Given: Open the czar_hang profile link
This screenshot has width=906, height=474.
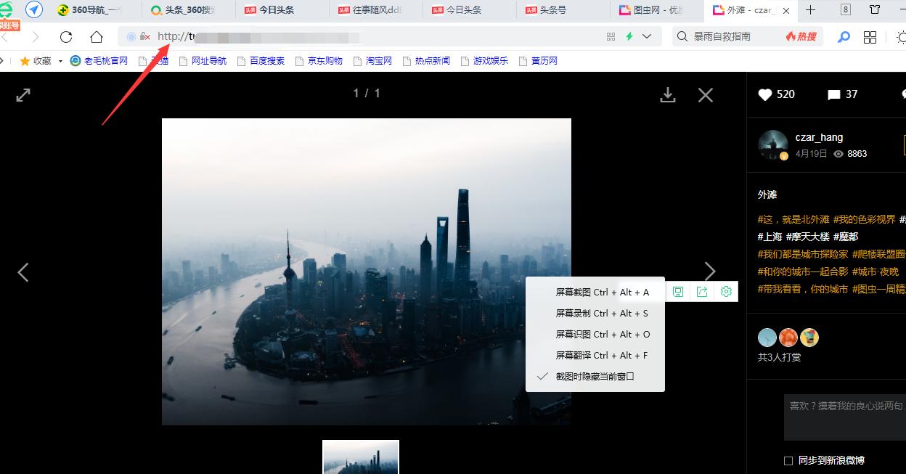Looking at the screenshot, I should pos(820,136).
